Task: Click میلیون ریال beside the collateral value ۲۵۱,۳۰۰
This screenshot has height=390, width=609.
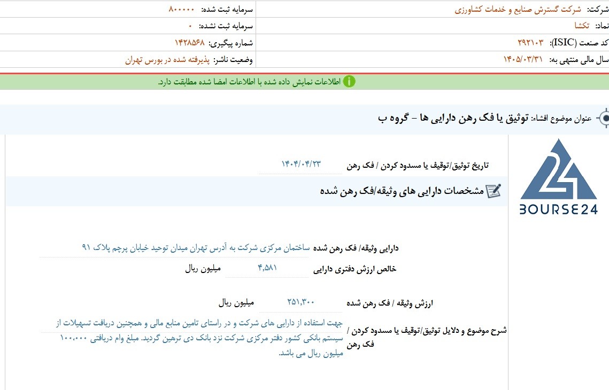Action: coord(236,303)
